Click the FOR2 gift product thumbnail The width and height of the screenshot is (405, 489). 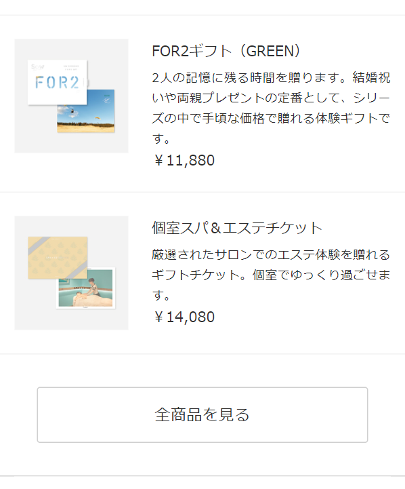click(71, 96)
